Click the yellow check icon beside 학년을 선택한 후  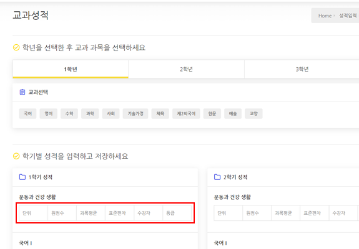(x=16, y=47)
